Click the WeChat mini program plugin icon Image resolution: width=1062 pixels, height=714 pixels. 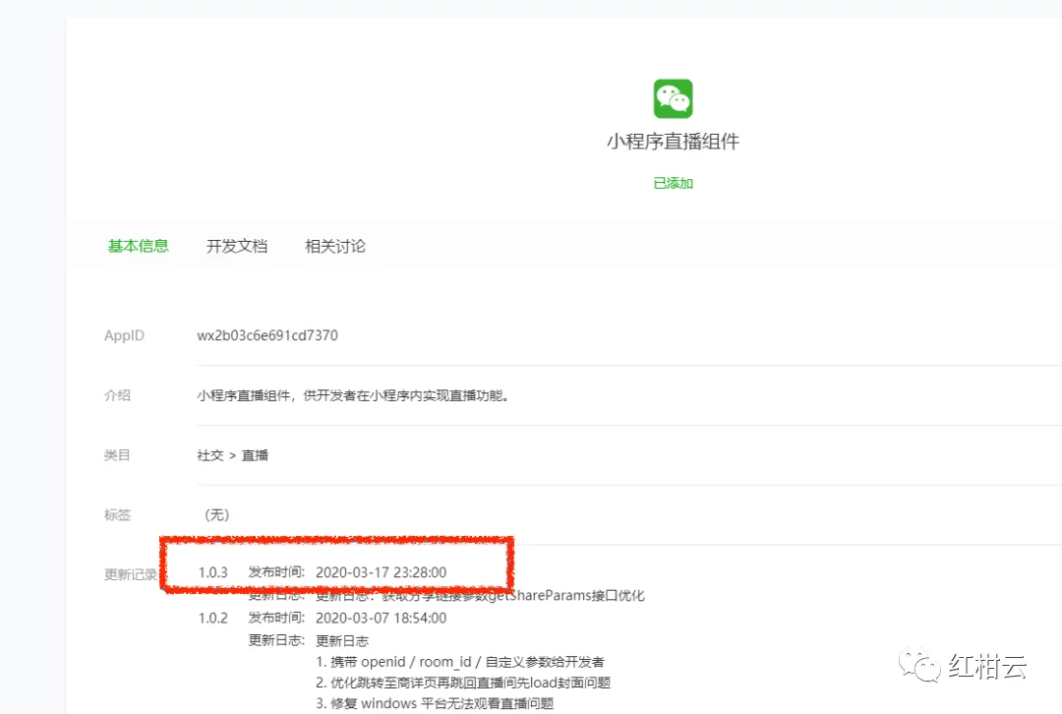coord(673,99)
